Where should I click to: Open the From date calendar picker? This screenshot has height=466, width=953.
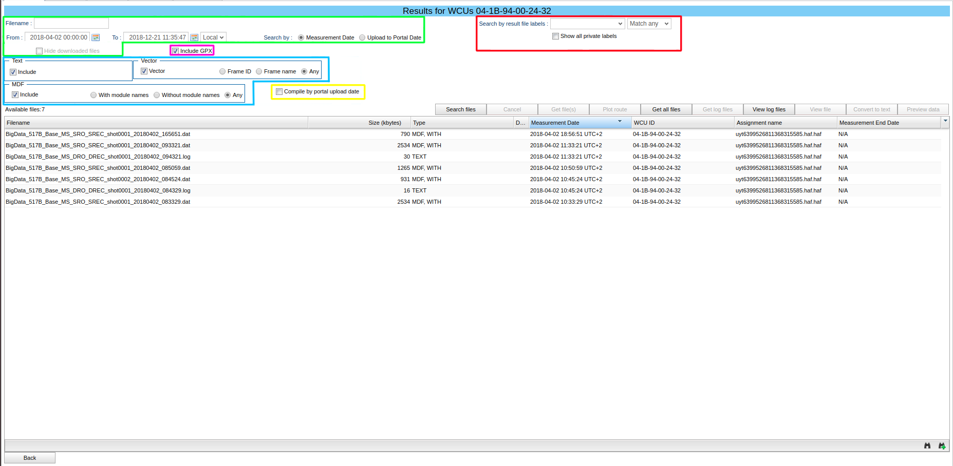96,37
